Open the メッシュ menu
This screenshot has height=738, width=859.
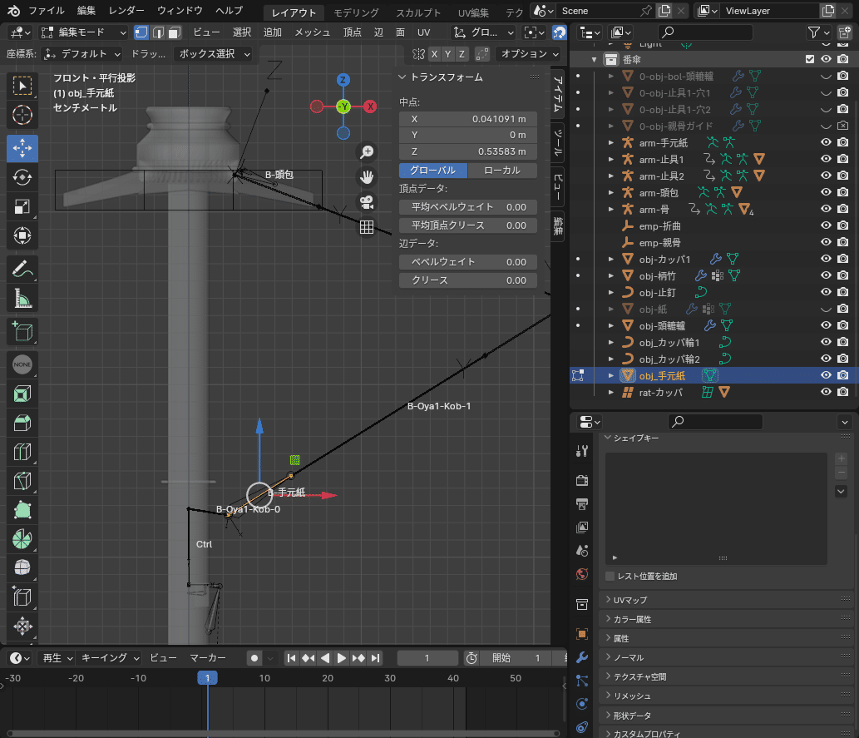pos(313,32)
